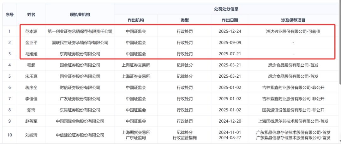Viewport: 341px width, 144px height.
Task: Click the 序号 column header
Action: click(x=9, y=15)
